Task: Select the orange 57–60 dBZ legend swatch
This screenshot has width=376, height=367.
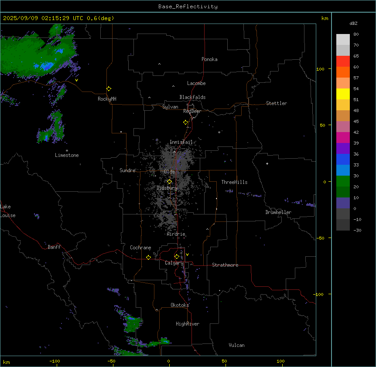Action: click(x=343, y=72)
